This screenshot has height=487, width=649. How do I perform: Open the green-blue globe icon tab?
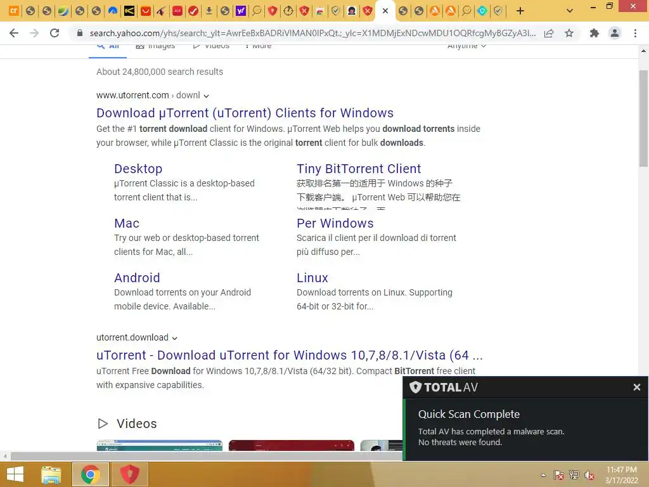[x=63, y=11]
